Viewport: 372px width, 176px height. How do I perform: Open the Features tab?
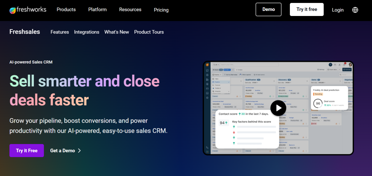pyautogui.click(x=60, y=32)
